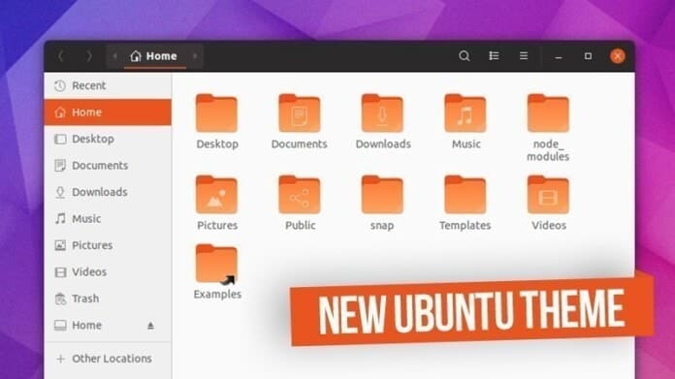Select Downloads in the sidebar
This screenshot has height=379, width=675.
click(108, 192)
